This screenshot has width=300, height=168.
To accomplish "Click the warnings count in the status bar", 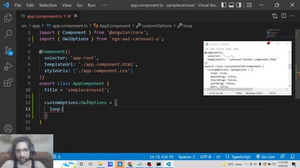I will pos(57,157).
